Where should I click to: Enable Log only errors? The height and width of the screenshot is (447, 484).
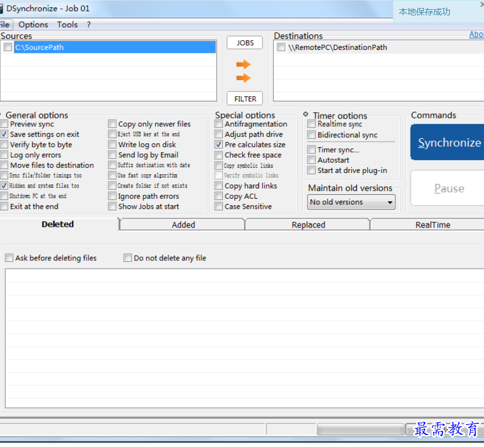click(x=4, y=155)
